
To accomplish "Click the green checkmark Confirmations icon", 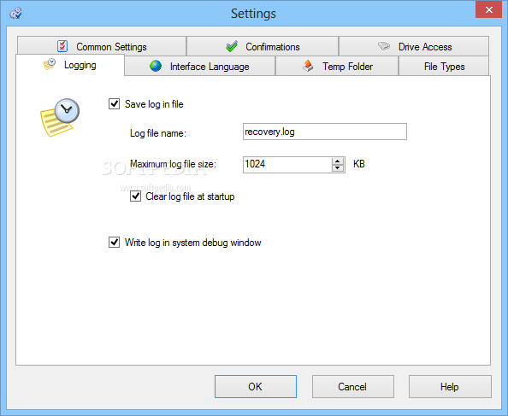I will tap(232, 46).
